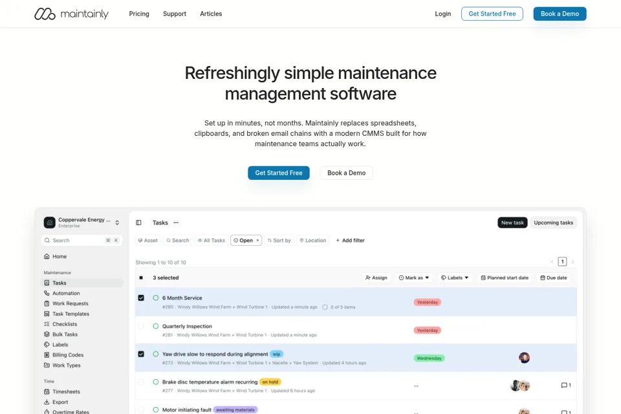The height and width of the screenshot is (414, 621).
Task: Mark Motor initiating fault status circle
Action: point(156,409)
